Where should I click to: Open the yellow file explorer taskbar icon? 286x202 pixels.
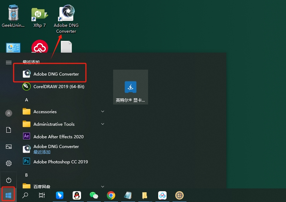[145, 195]
